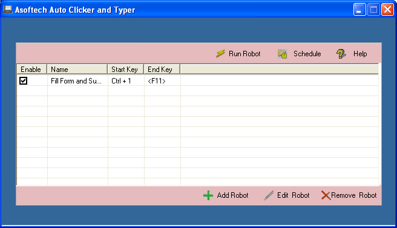Image resolution: width=397 pixels, height=228 pixels.
Task: Click the Remove Robot label
Action: pos(353,195)
